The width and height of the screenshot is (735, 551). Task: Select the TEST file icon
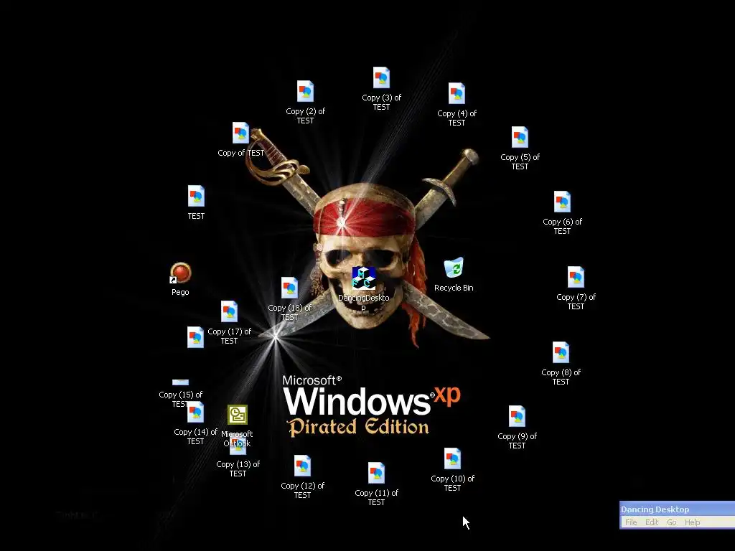coord(196,196)
